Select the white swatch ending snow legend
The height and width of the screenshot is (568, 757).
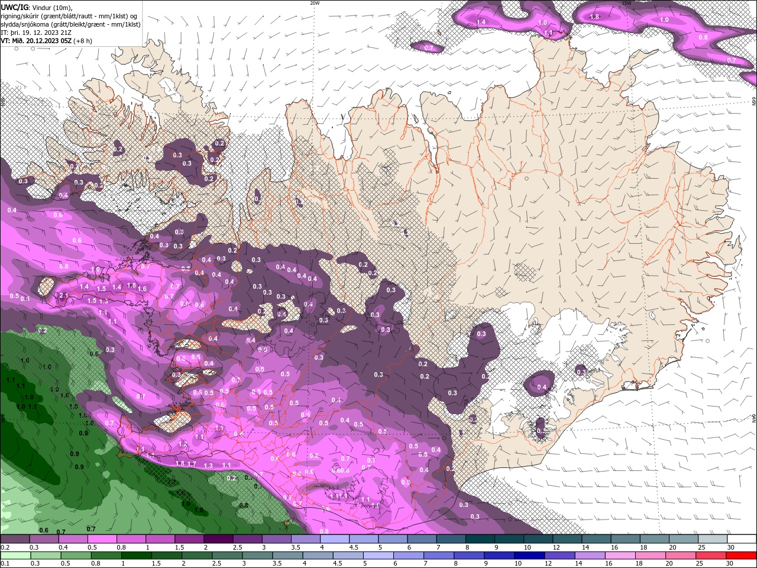[742, 539]
